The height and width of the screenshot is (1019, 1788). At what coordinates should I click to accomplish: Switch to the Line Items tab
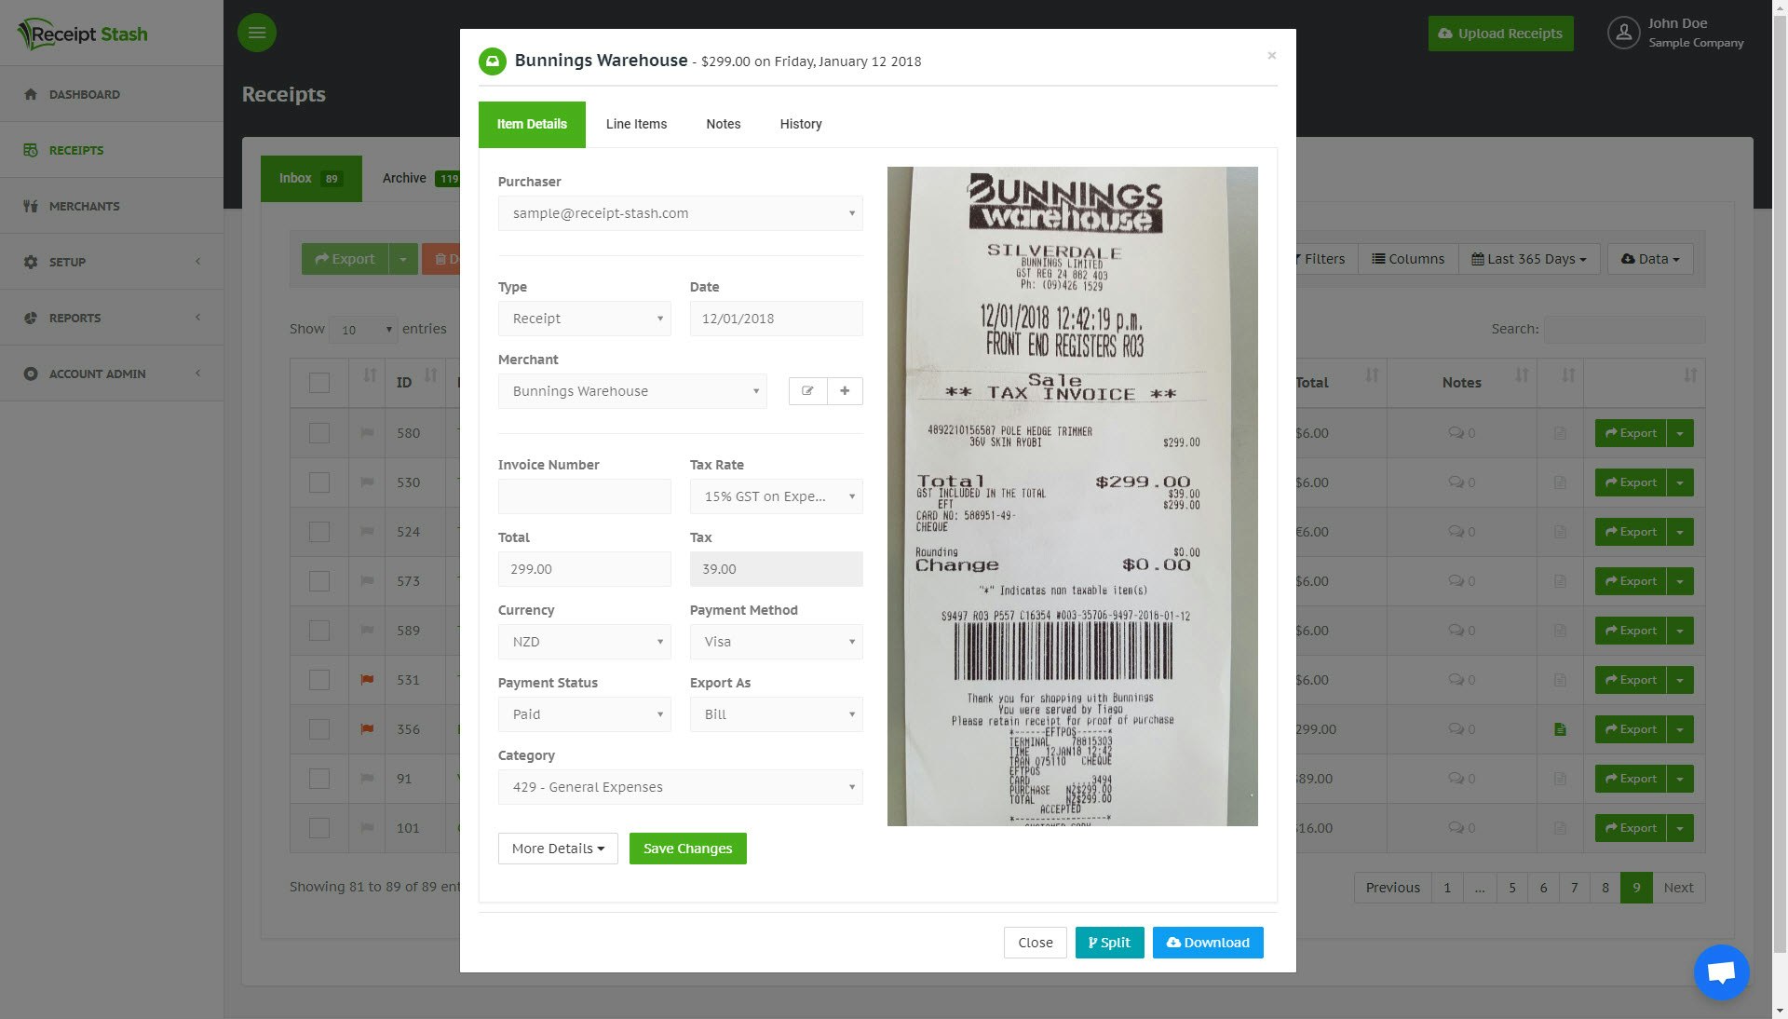(x=636, y=124)
